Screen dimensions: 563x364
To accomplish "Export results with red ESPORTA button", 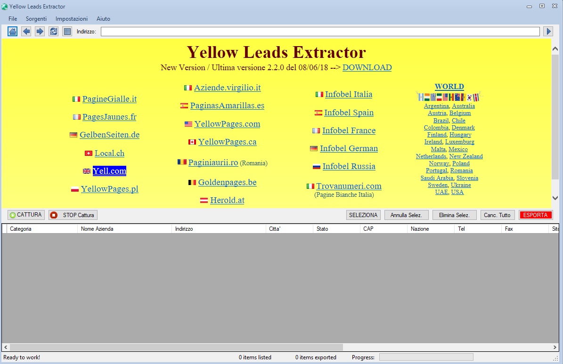I will click(535, 215).
